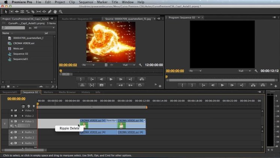The height and width of the screenshot is (158, 280).
Task: Select Moto.avi in Project panel
Action: coord(18,48)
